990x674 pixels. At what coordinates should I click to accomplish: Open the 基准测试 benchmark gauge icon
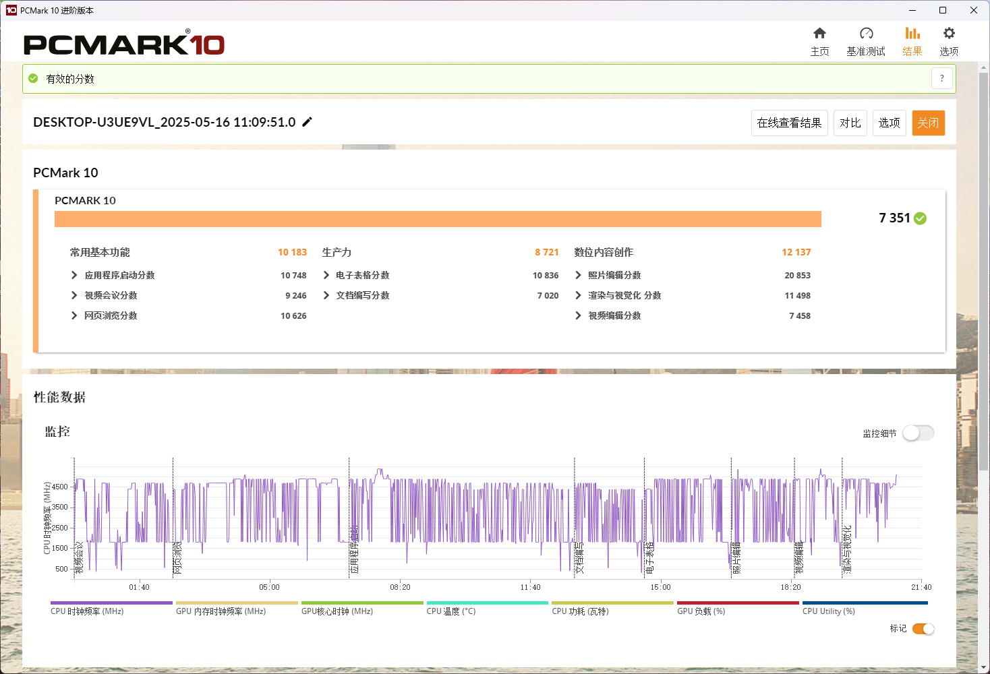[x=866, y=33]
